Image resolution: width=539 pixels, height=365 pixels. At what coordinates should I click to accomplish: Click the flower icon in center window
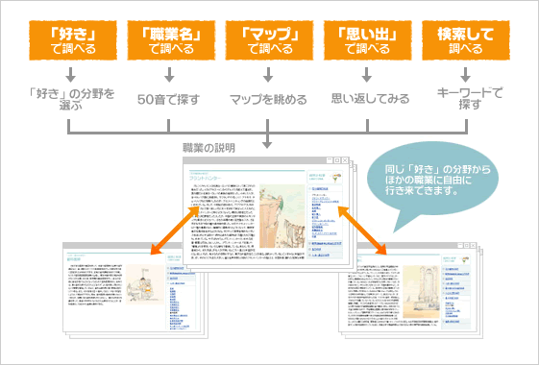click(336, 177)
